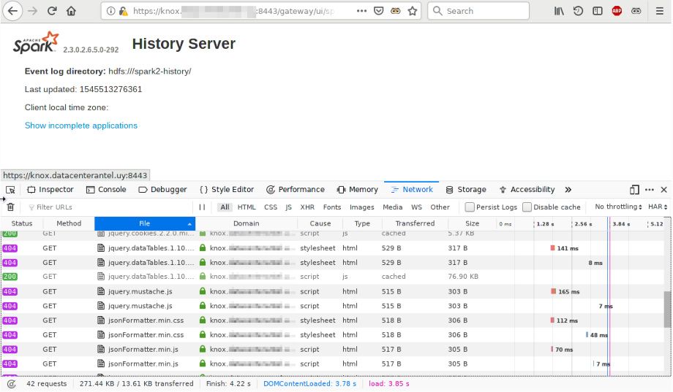The width and height of the screenshot is (673, 392).
Task: Sort by Transferred column header
Action: [415, 223]
